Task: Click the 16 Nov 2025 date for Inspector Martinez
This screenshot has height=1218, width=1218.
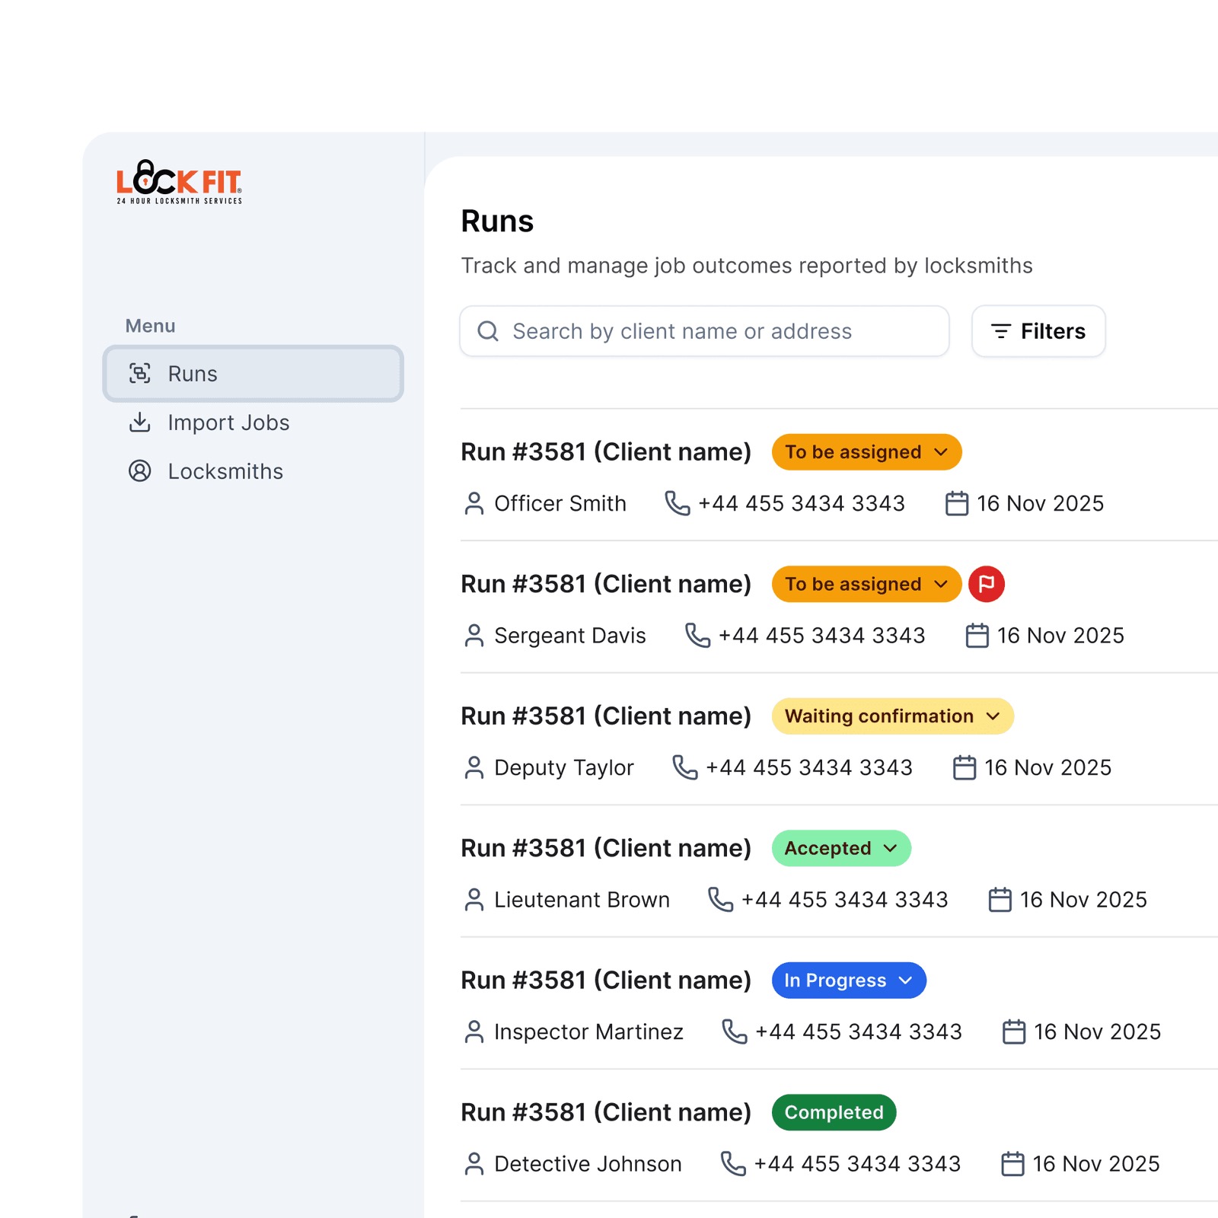Action: [x=1098, y=1031]
